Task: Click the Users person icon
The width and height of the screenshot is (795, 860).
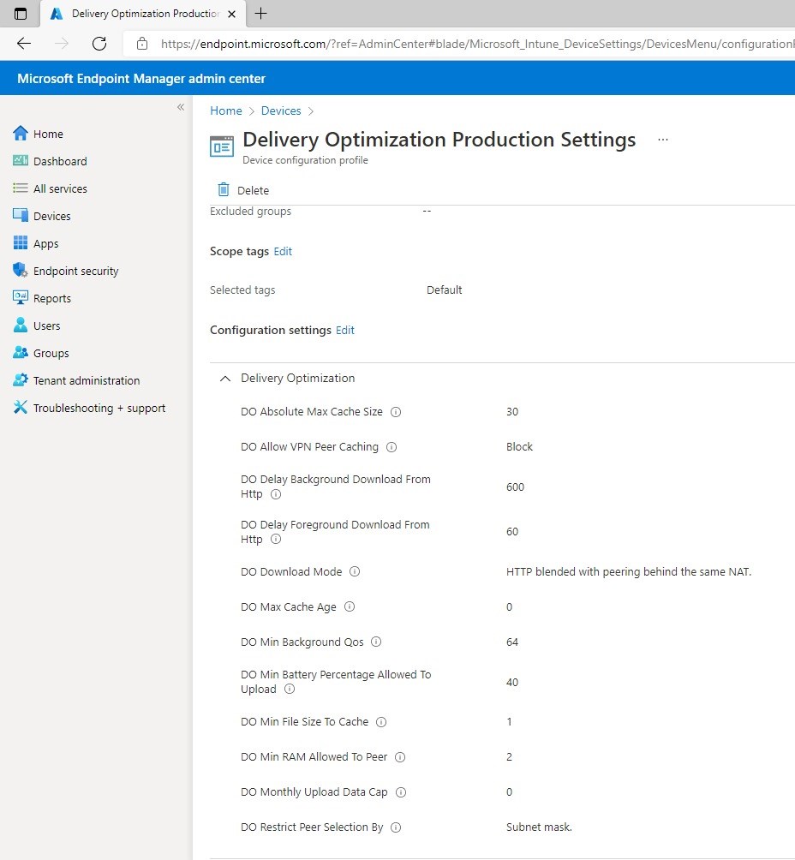Action: pos(21,325)
